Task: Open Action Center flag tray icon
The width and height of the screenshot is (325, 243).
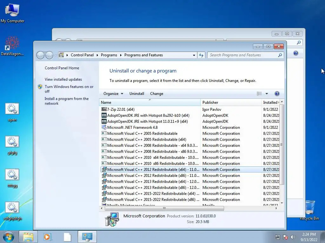Action: (285, 237)
